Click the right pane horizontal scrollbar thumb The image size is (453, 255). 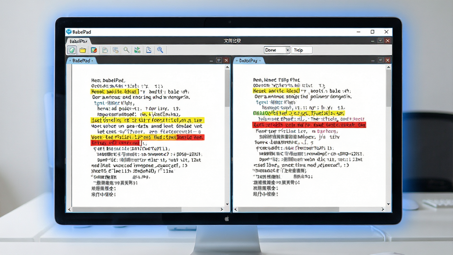pos(288,209)
